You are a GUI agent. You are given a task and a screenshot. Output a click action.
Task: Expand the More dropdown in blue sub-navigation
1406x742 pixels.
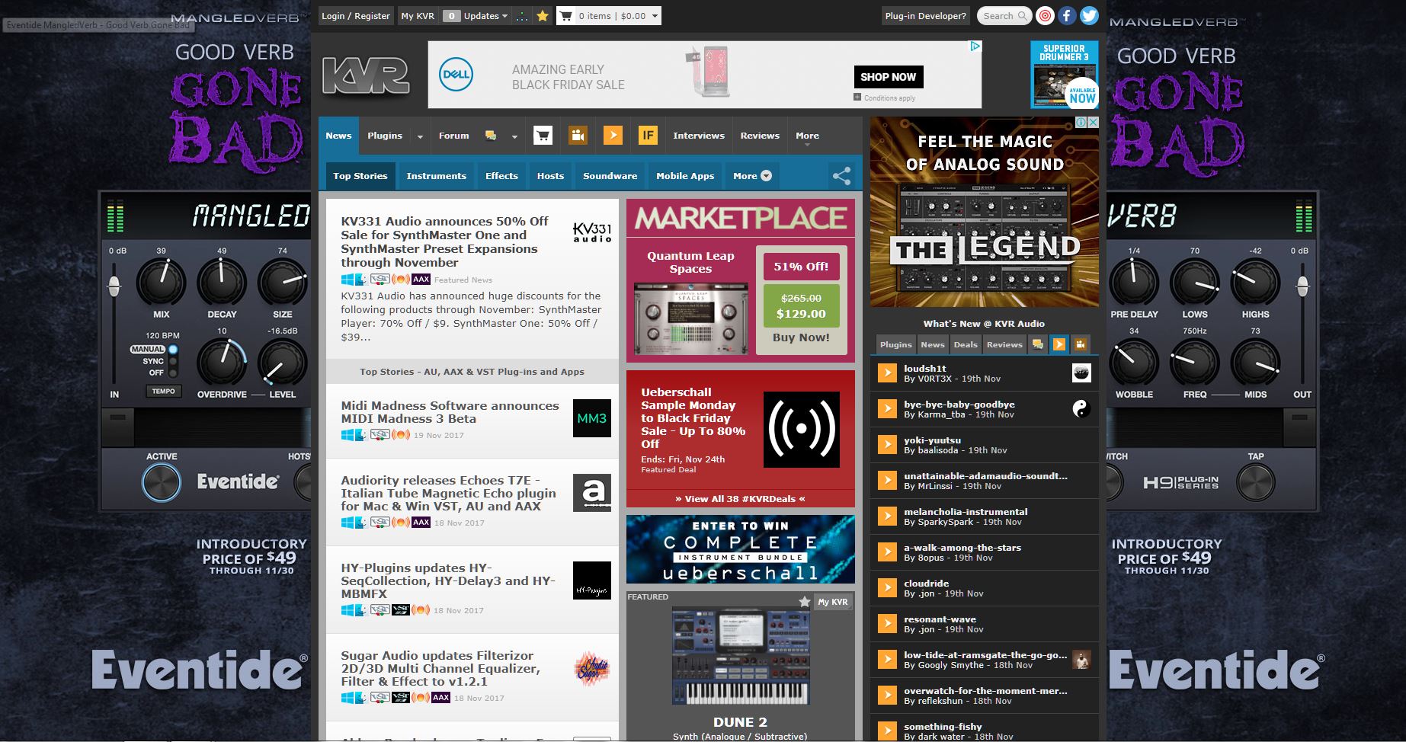pyautogui.click(x=752, y=176)
